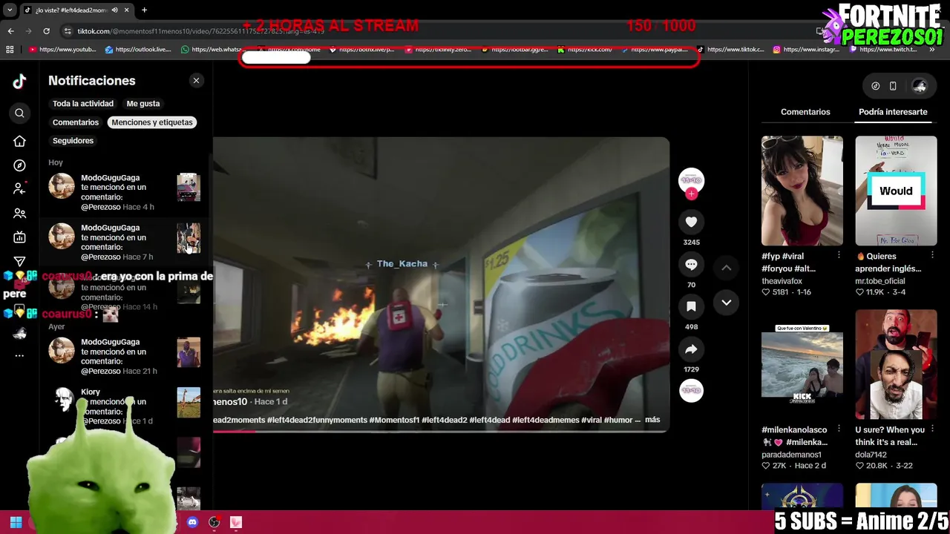Screen dimensions: 950x534
Task: Open the tab search dropdown arrow
Action: (x=9, y=10)
